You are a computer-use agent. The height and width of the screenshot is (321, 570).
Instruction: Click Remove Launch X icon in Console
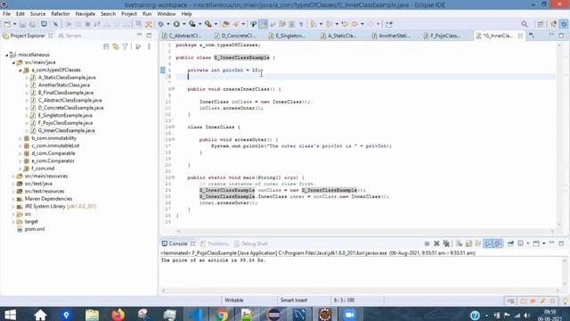pos(436,243)
